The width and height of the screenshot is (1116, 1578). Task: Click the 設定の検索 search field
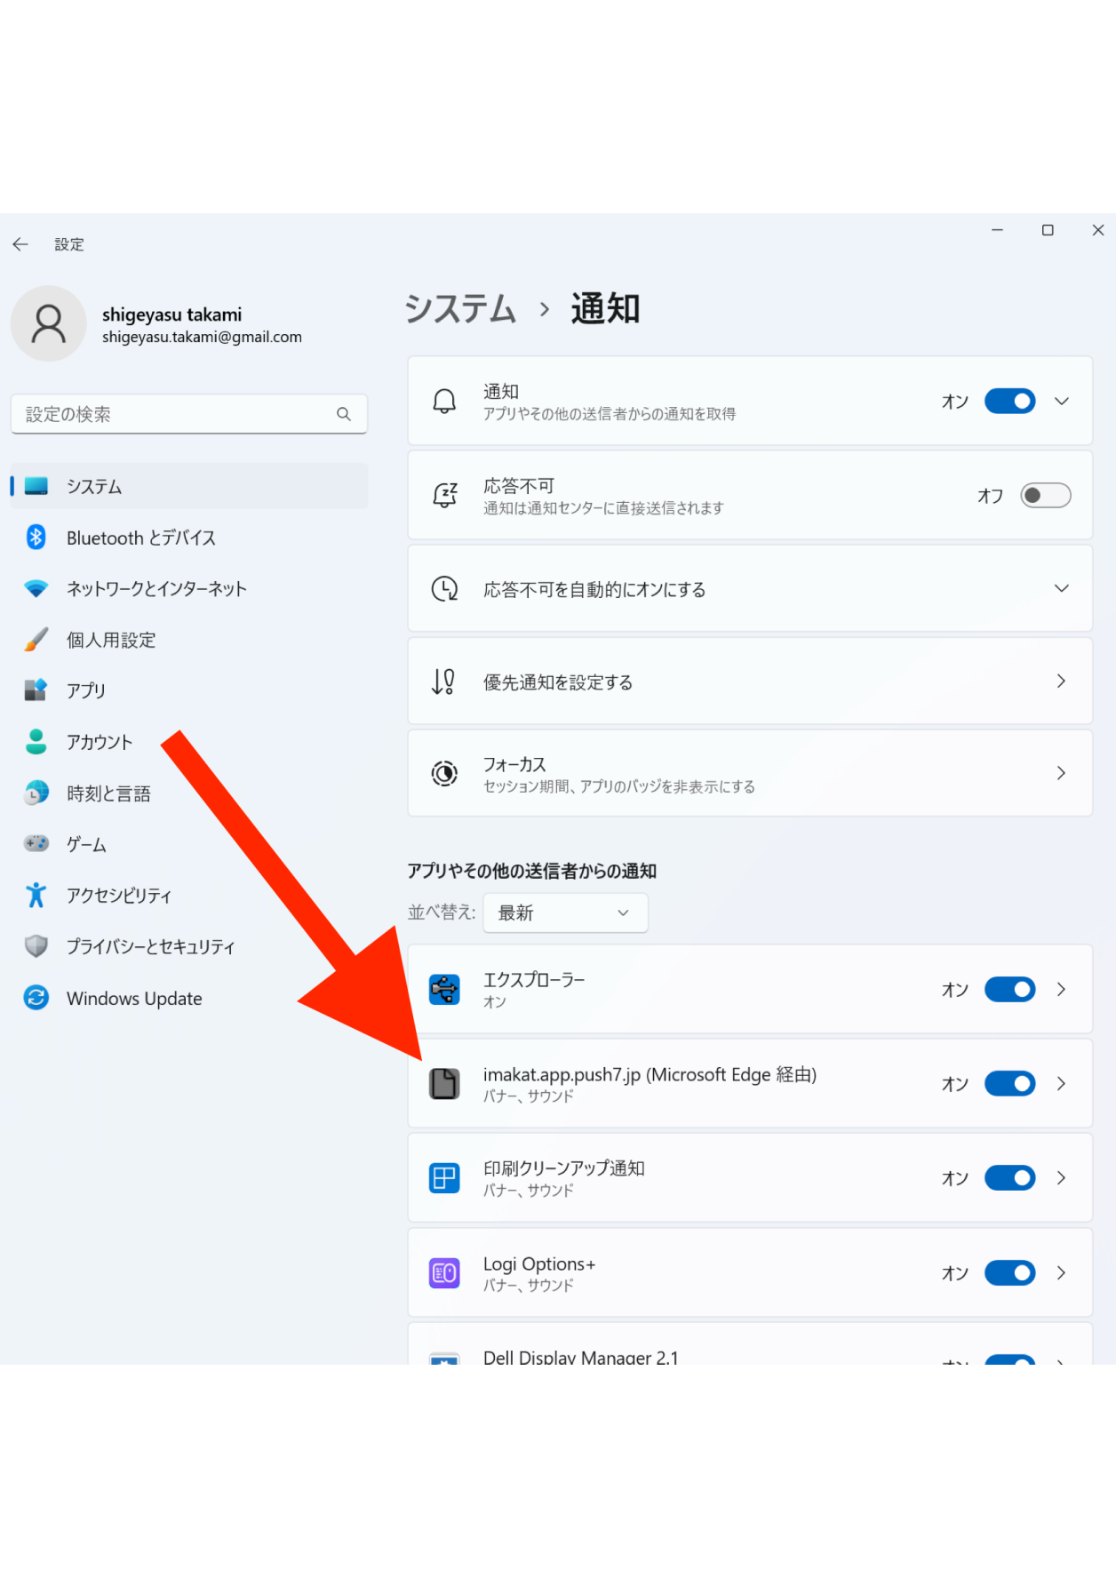pyautogui.click(x=178, y=414)
